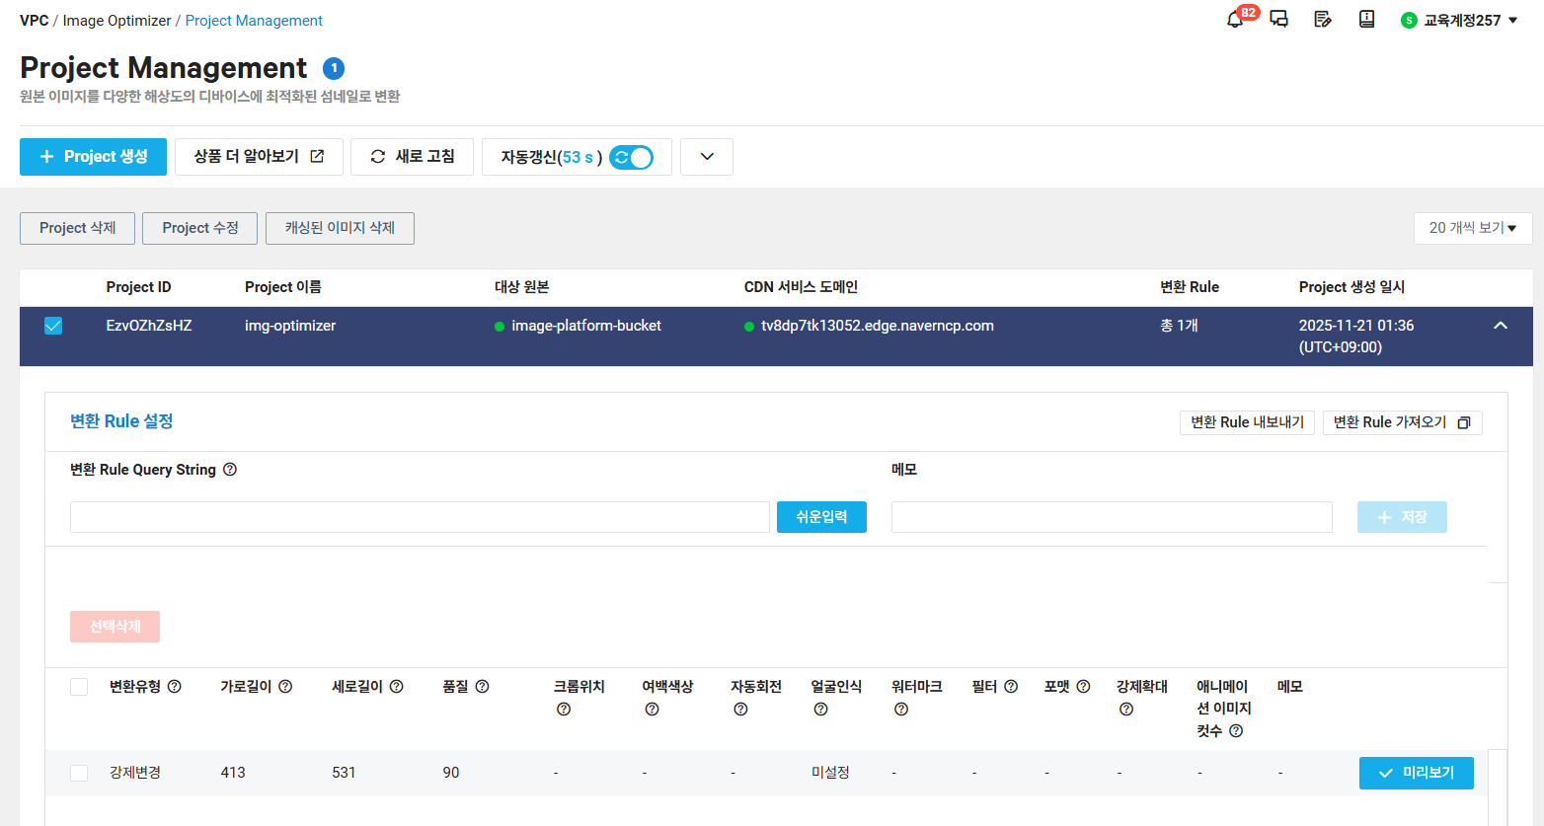Click the 변환 Rule 설정 section title
The height and width of the screenshot is (826, 1544).
[121, 421]
